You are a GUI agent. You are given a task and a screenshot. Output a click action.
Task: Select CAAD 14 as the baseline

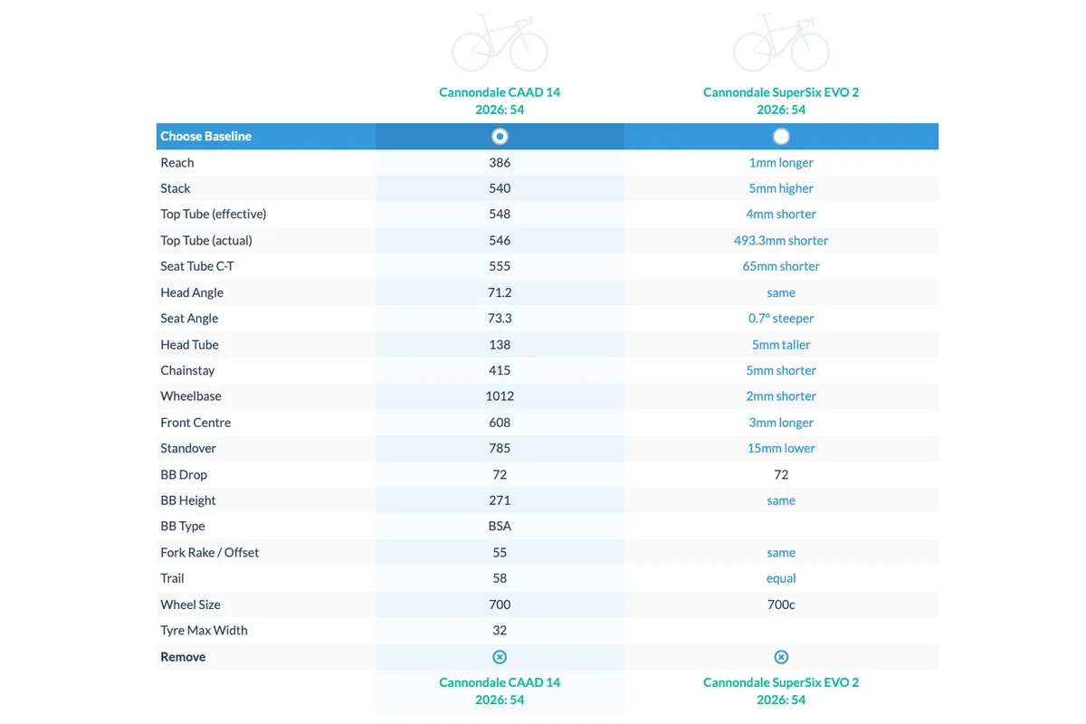click(x=500, y=137)
